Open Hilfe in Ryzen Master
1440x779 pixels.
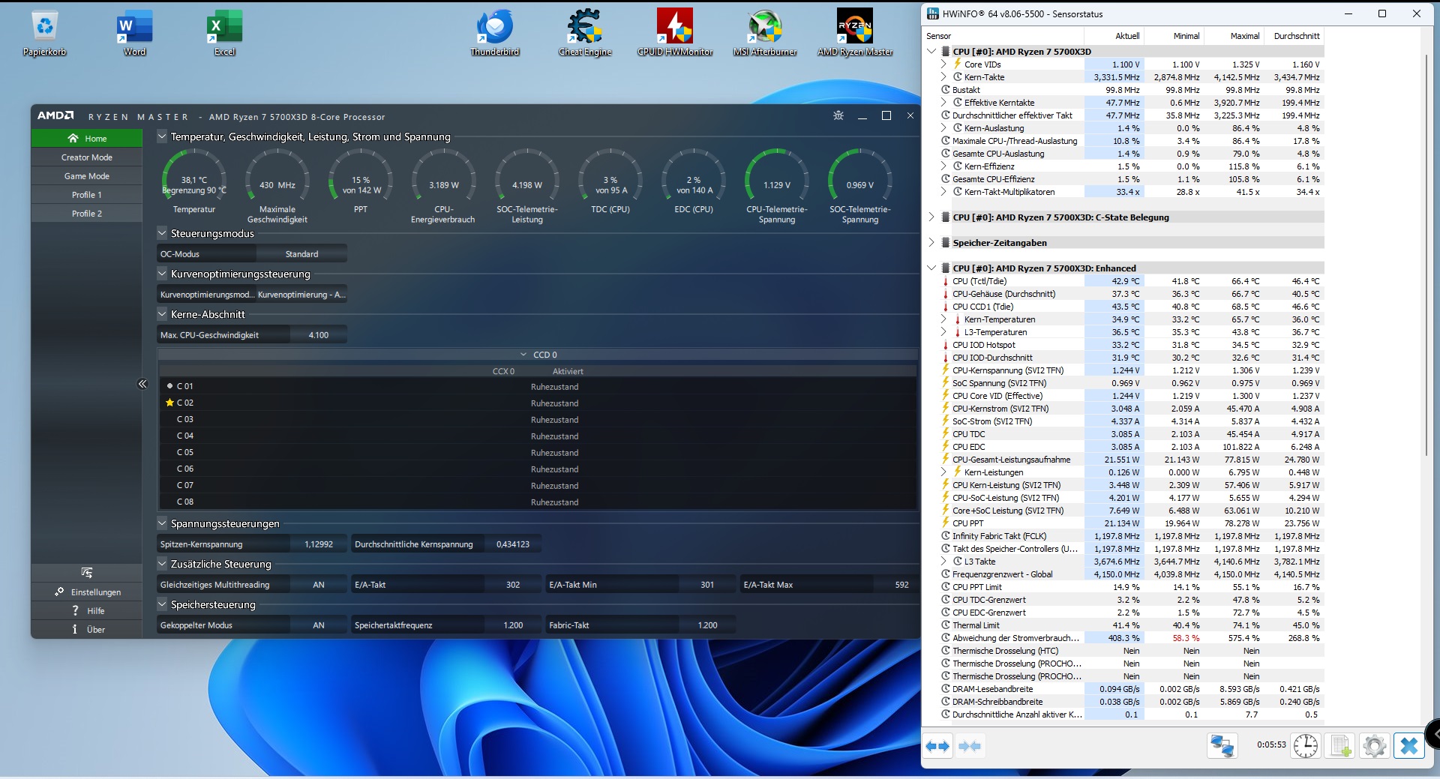pyautogui.click(x=87, y=610)
